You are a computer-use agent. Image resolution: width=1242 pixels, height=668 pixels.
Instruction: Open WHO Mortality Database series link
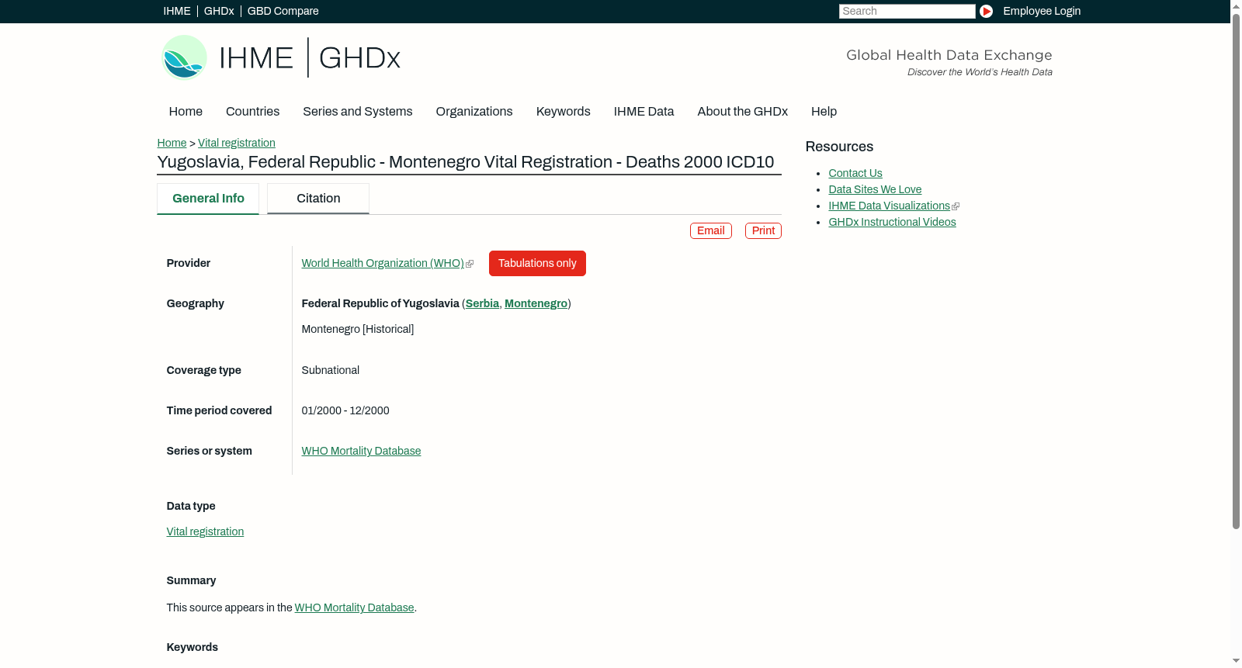[x=361, y=451]
